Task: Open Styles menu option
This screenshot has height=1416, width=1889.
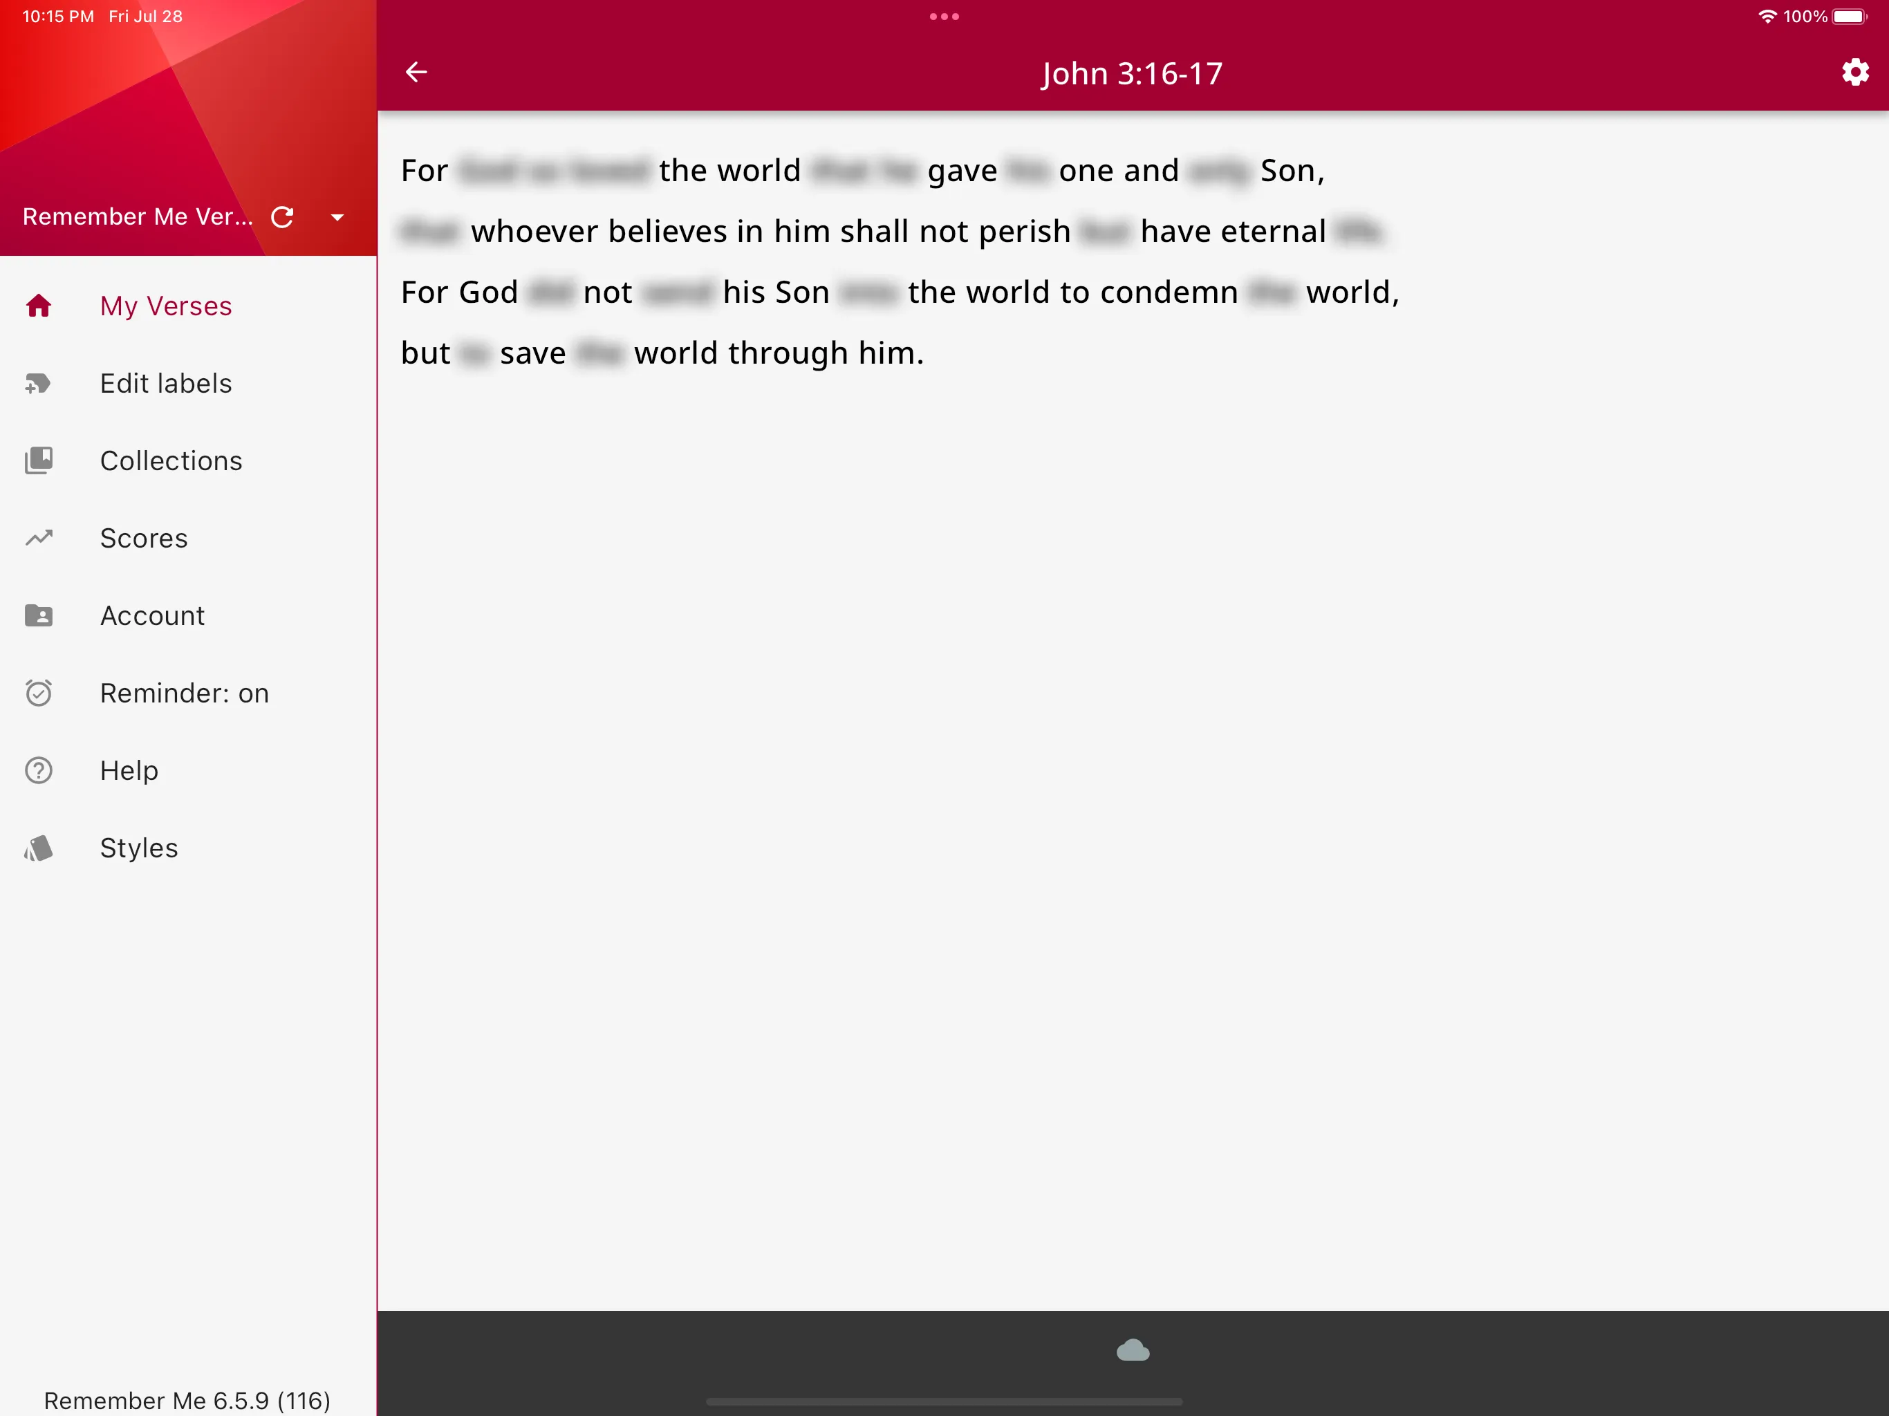Action: point(138,848)
